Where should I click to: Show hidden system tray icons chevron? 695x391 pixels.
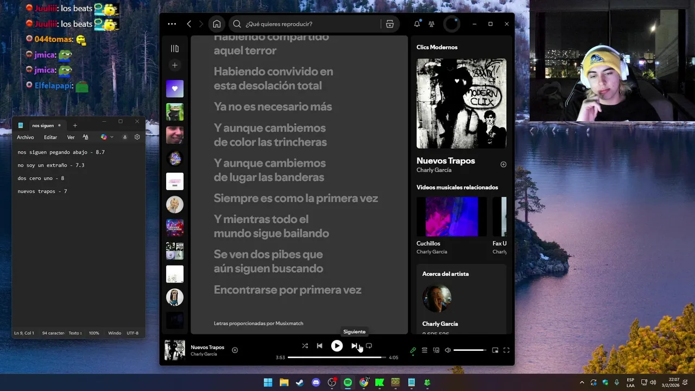coord(582,382)
